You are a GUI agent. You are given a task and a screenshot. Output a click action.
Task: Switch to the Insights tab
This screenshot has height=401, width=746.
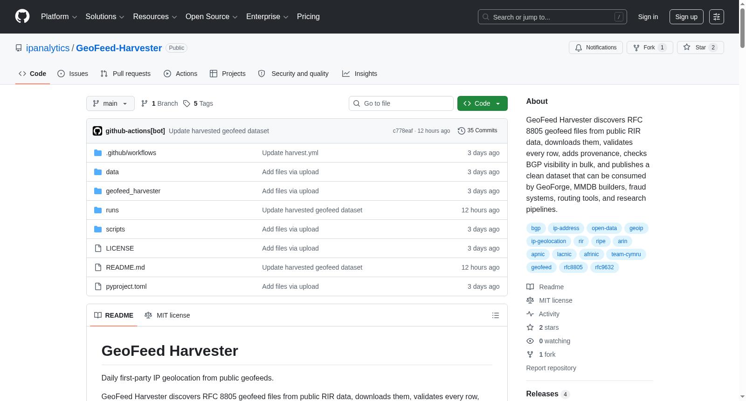(x=359, y=74)
